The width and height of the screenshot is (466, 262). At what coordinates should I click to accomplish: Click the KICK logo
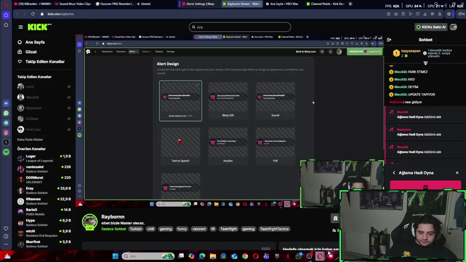[39, 27]
